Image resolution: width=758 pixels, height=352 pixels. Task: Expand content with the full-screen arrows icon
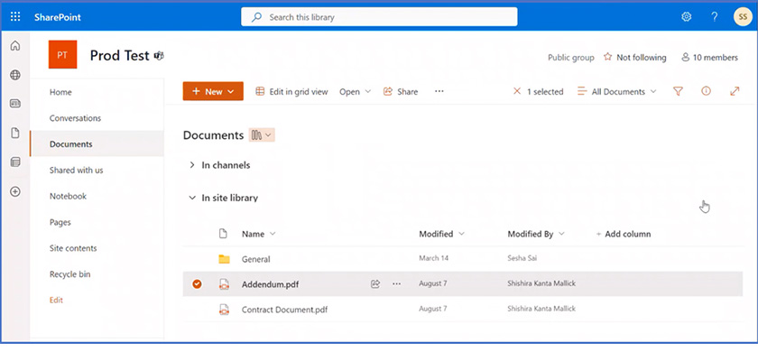tap(735, 91)
